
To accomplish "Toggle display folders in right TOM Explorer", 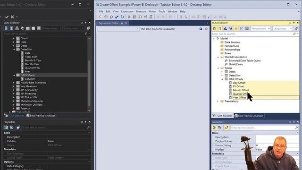I will click(236, 28).
